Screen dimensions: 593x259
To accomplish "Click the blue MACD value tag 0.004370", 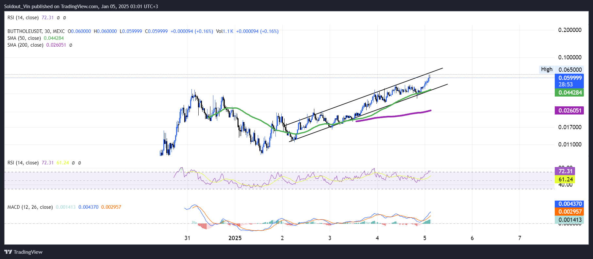I will coord(570,204).
